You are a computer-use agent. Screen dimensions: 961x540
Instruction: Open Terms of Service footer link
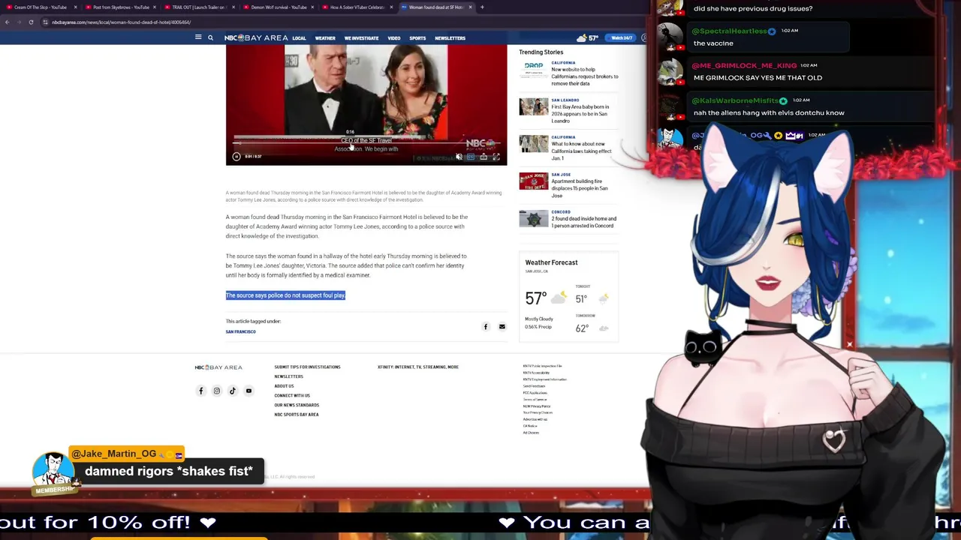(535, 400)
